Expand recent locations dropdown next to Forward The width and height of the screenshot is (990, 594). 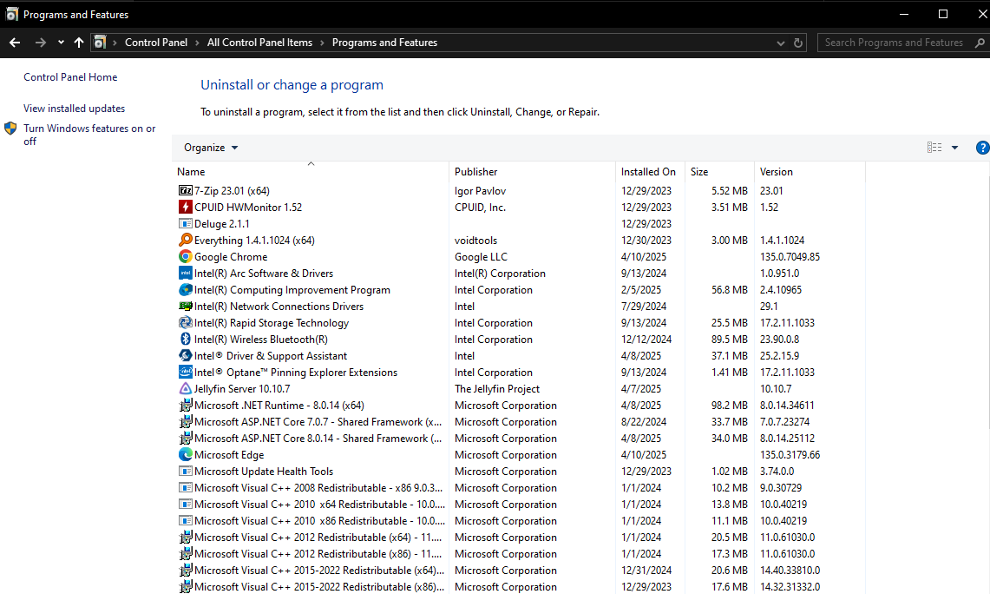(x=61, y=43)
